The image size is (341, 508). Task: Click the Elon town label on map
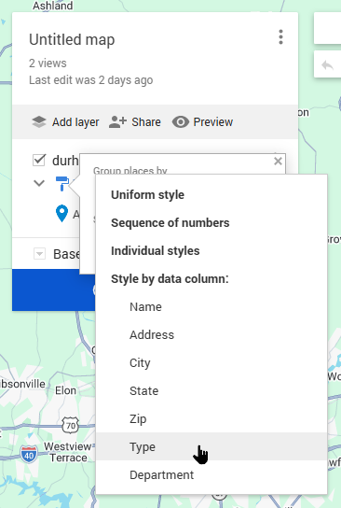tap(65, 390)
